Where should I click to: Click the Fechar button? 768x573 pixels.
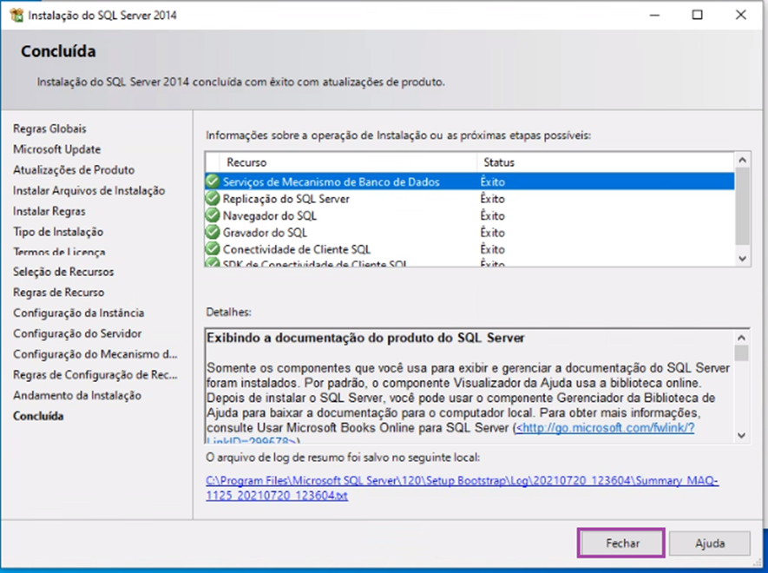point(621,543)
